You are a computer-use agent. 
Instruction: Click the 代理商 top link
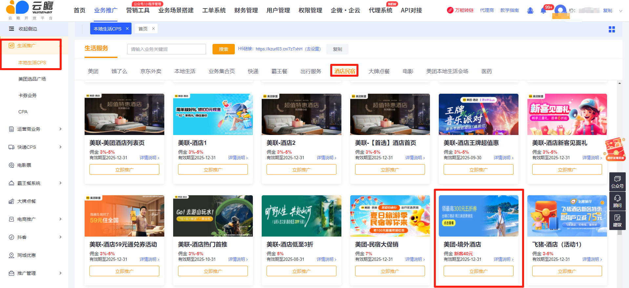pos(487,10)
